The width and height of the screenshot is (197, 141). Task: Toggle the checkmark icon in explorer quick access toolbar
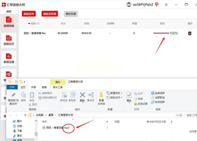[x=16, y=82]
